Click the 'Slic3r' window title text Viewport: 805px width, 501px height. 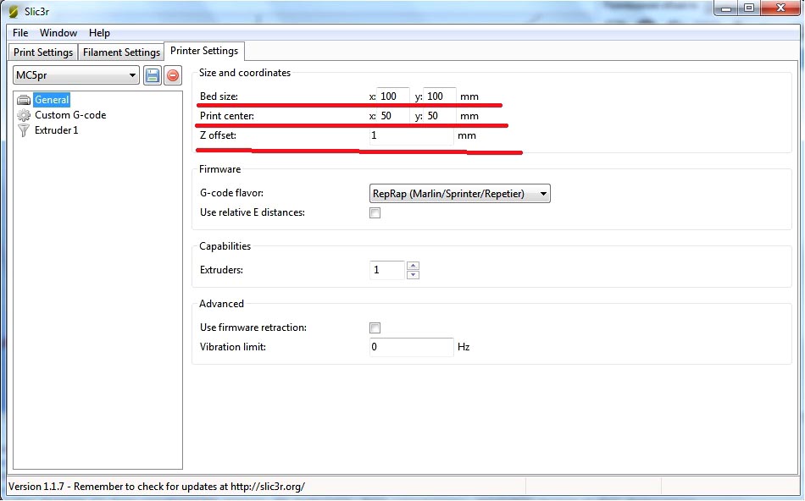pos(37,11)
